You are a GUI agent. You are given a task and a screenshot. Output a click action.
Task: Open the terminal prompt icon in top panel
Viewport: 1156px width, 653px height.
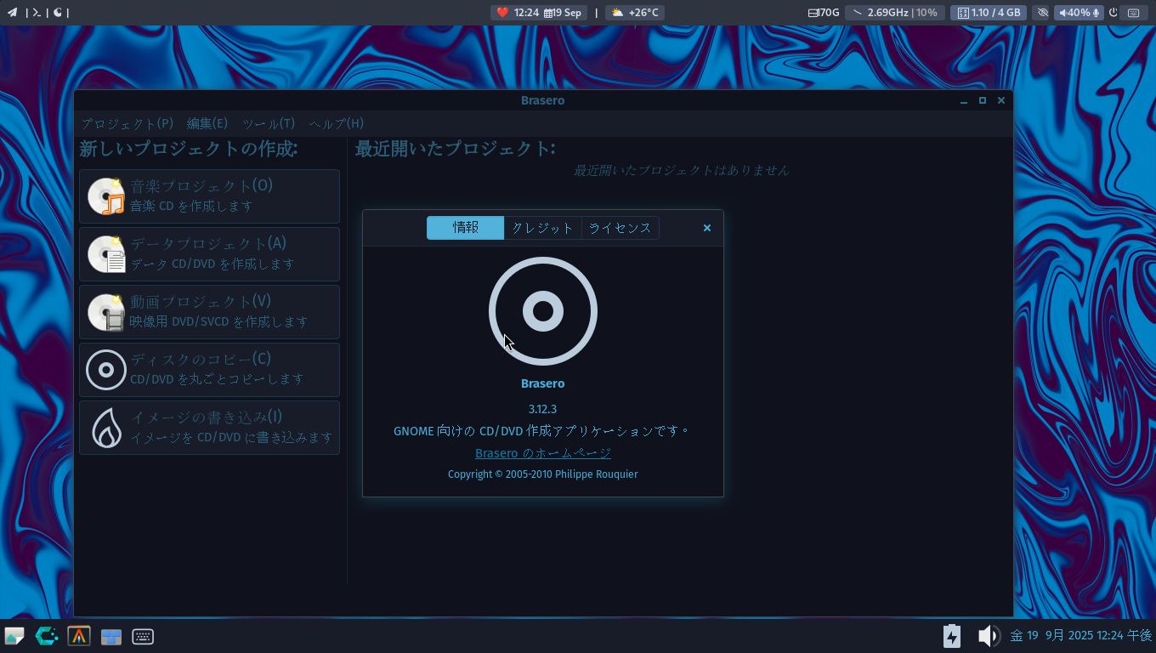click(37, 13)
